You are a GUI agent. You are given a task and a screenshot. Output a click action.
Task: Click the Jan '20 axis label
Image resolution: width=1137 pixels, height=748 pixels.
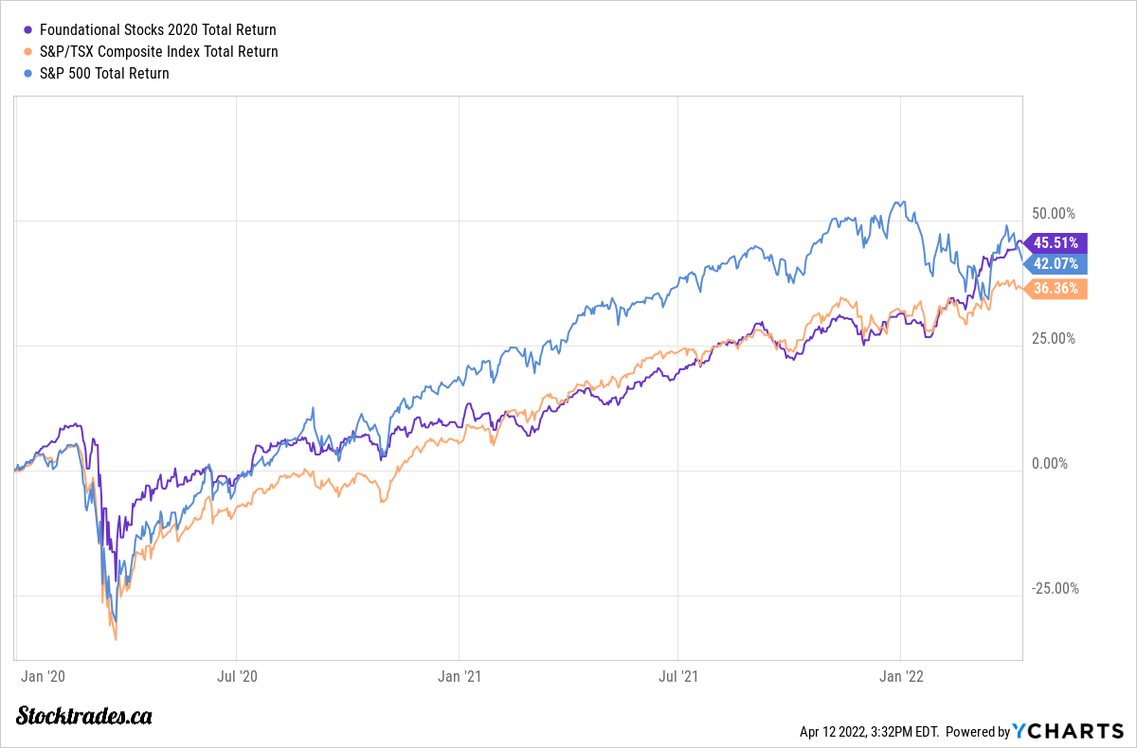click(x=43, y=676)
